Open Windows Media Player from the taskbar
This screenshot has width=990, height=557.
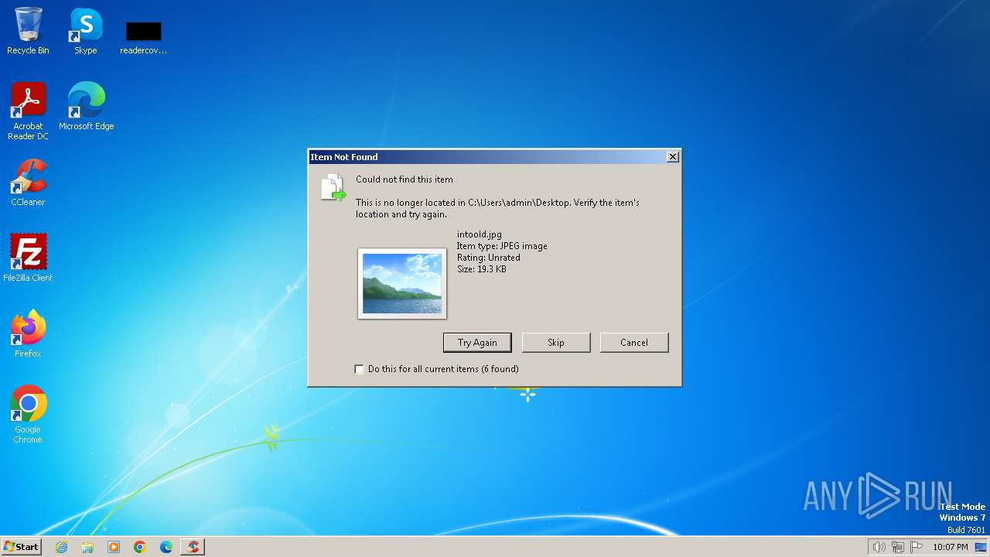114,547
